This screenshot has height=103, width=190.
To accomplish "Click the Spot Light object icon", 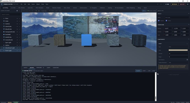I will (x=4, y=43).
